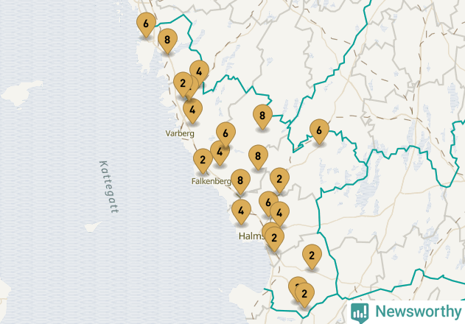This screenshot has width=465, height=324.
Task: Click the marker 4 overlapping the marker 6 north of Halmstad
Action: (279, 213)
